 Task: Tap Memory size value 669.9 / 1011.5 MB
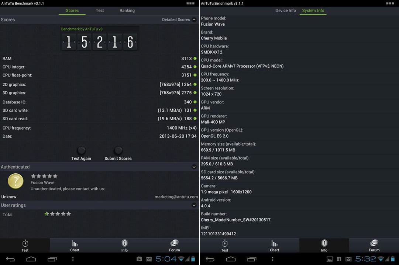pos(218,150)
